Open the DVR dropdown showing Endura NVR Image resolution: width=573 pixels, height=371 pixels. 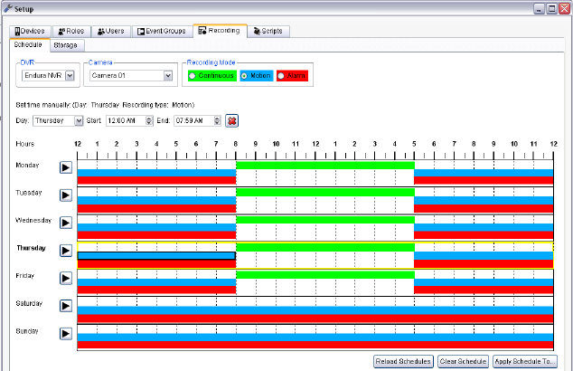[69, 76]
